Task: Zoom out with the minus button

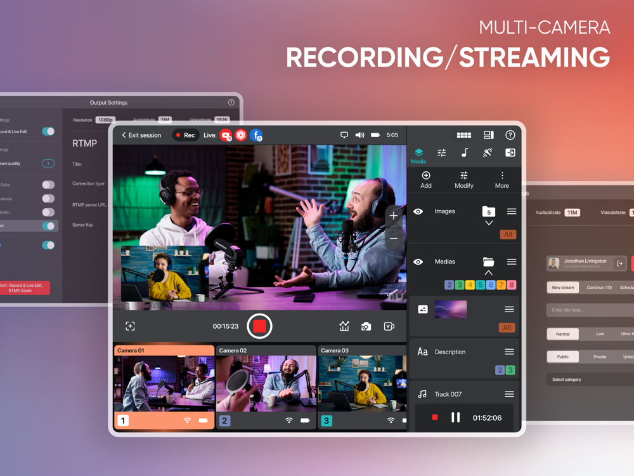Action: click(x=394, y=239)
